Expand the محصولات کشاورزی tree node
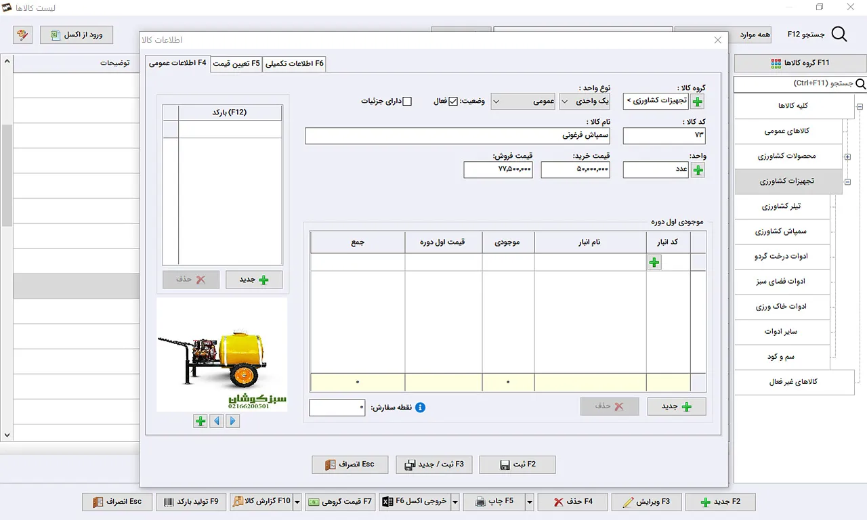867x520 pixels. [847, 156]
